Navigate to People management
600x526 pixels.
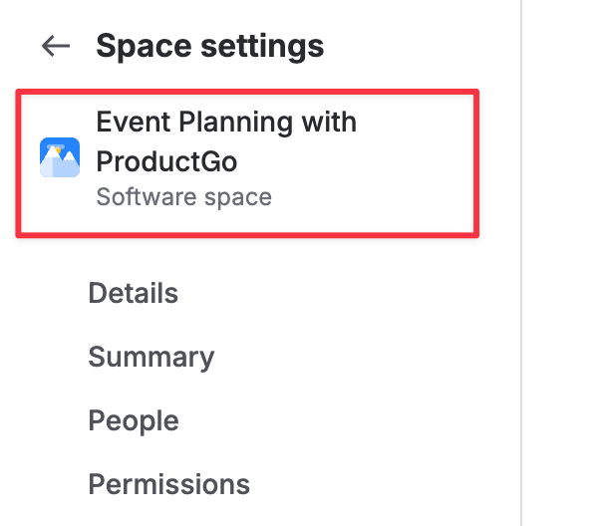coord(134,420)
